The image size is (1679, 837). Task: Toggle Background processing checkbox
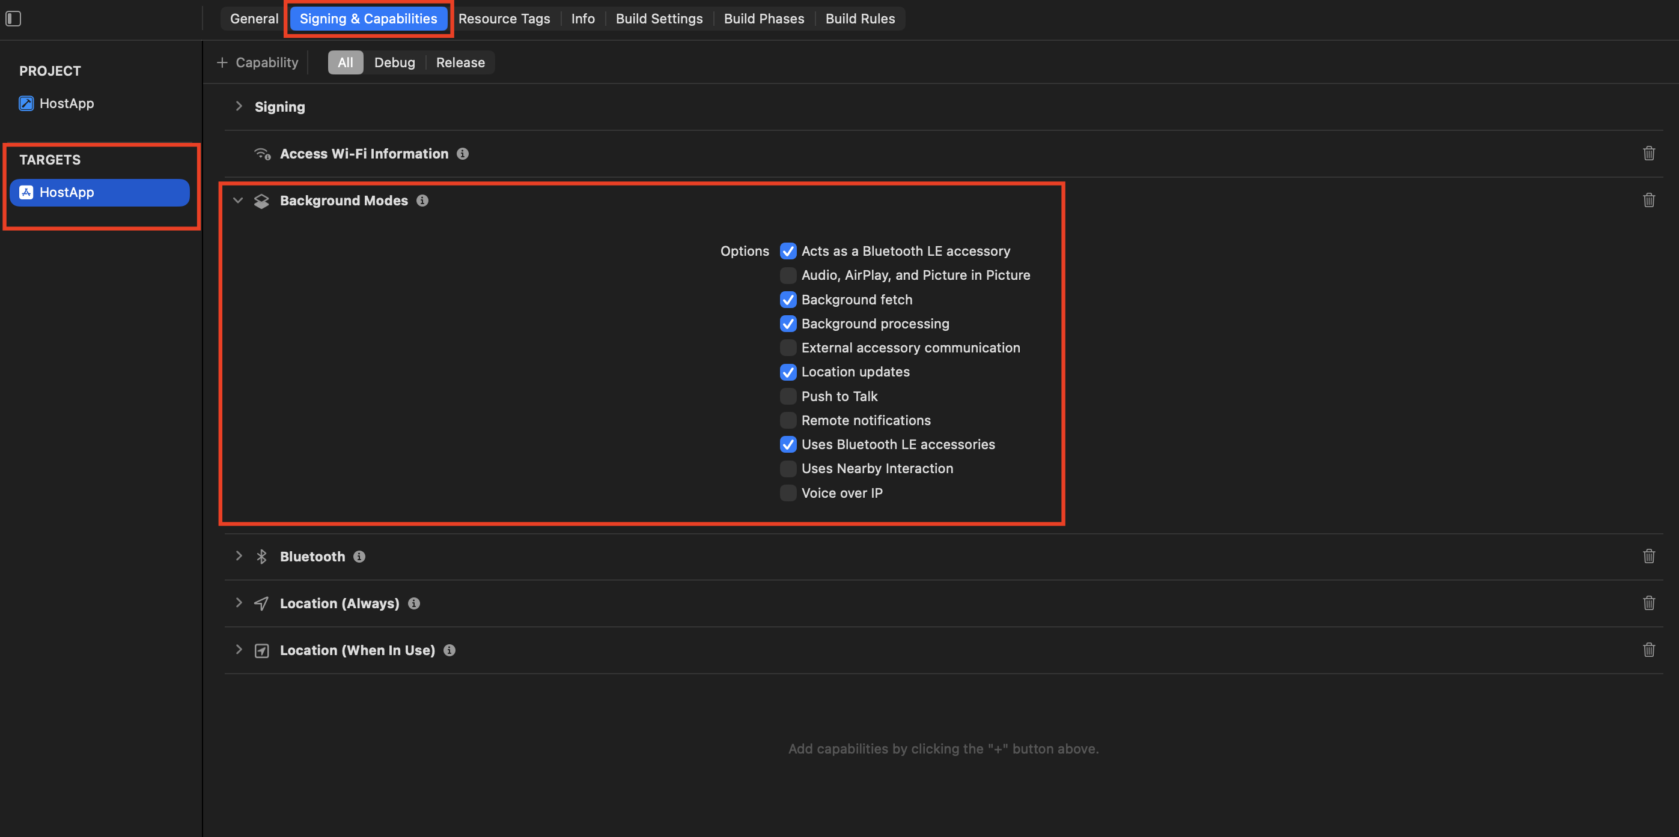pos(788,324)
